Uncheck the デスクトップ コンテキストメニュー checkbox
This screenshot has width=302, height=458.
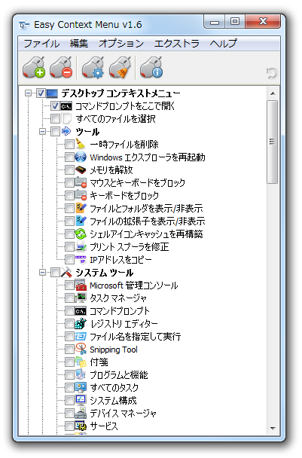coord(41,93)
